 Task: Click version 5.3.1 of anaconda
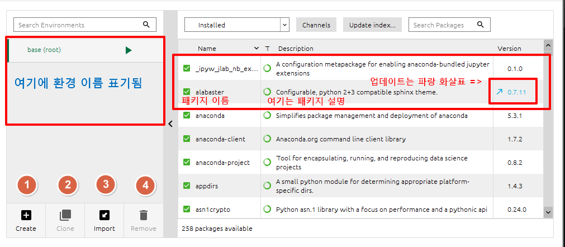(515, 116)
